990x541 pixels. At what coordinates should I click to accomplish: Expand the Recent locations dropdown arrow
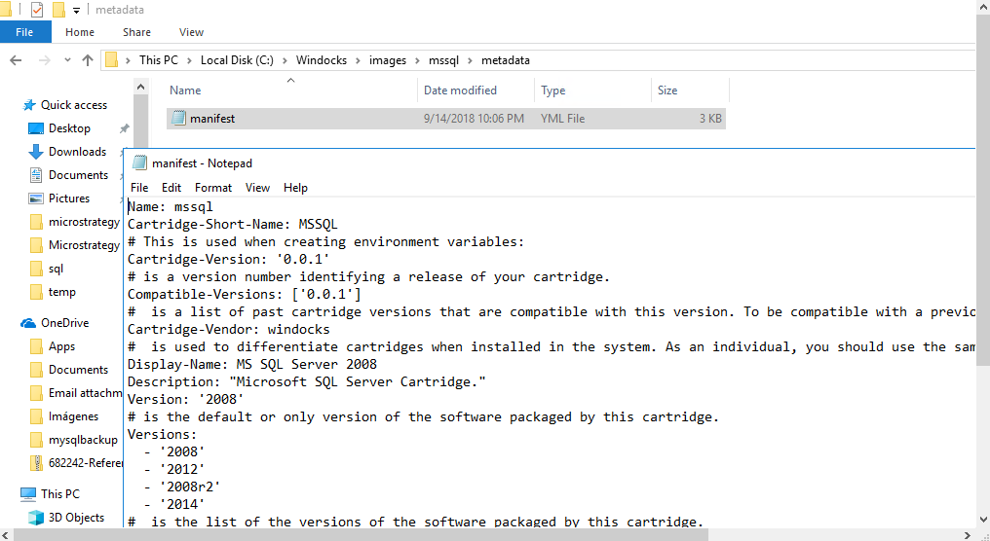pos(66,60)
